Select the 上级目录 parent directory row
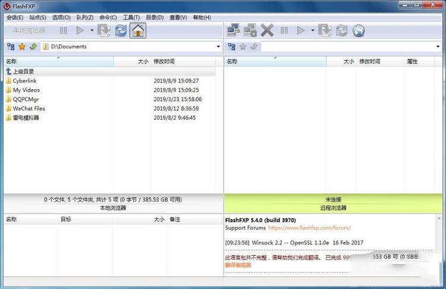Screen dimensions: 446x289 coord(110,72)
